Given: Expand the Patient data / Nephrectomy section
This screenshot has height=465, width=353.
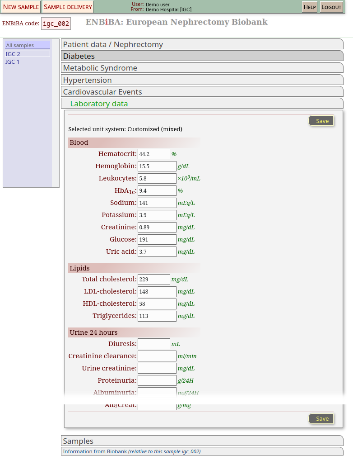Looking at the screenshot, I should 202,44.
